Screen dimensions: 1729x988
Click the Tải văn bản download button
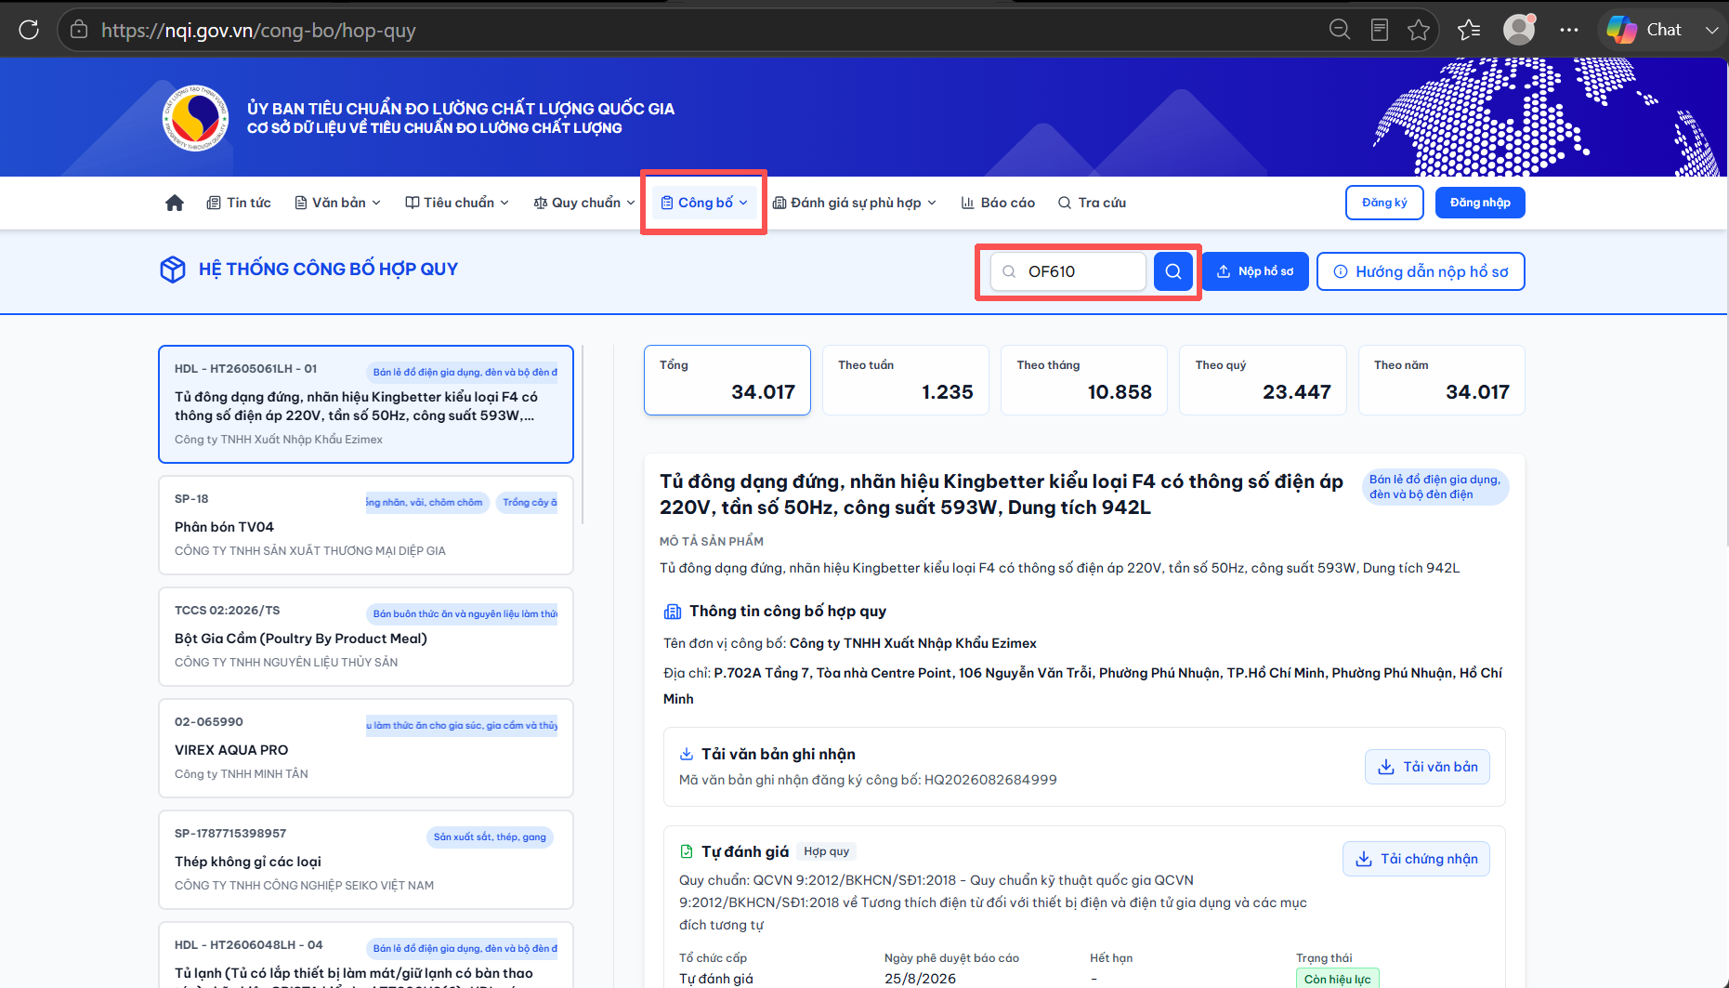coord(1427,767)
